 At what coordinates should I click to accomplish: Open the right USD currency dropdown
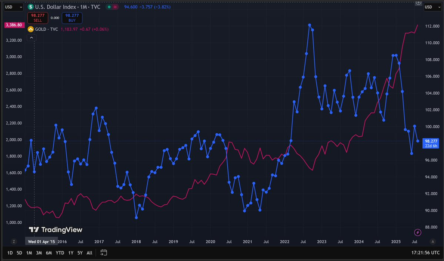(433, 7)
